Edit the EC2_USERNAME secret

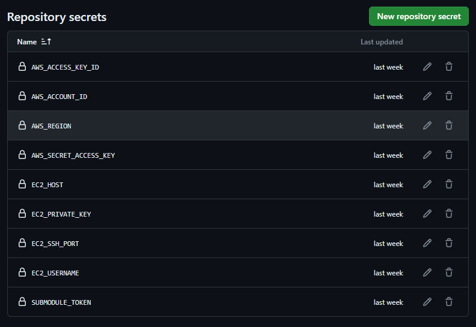click(427, 272)
